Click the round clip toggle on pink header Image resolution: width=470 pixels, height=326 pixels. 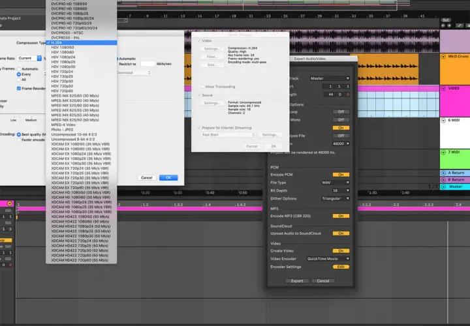(10, 203)
